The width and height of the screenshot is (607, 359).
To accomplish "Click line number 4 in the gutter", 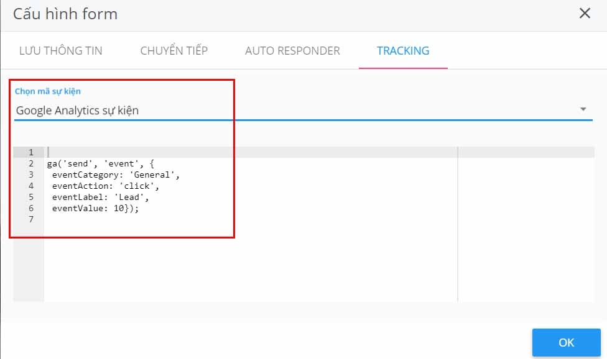I will point(30,186).
